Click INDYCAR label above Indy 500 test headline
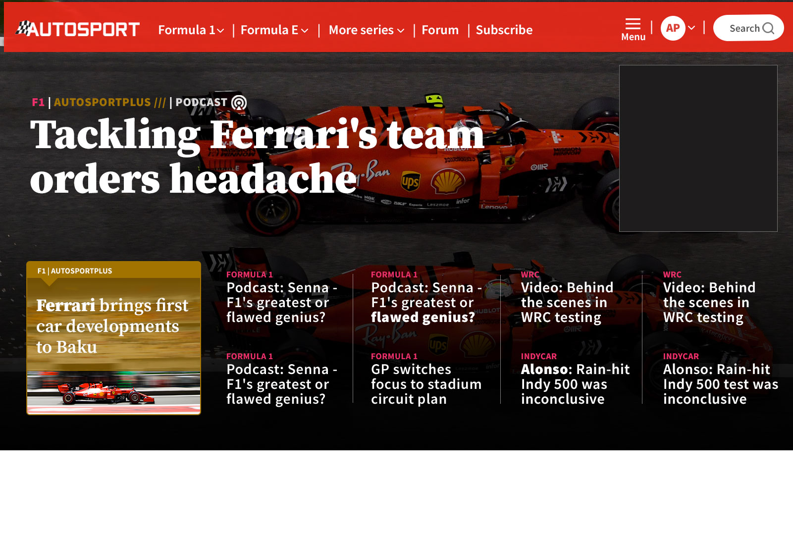Image resolution: width=793 pixels, height=540 pixels. pyautogui.click(x=681, y=356)
